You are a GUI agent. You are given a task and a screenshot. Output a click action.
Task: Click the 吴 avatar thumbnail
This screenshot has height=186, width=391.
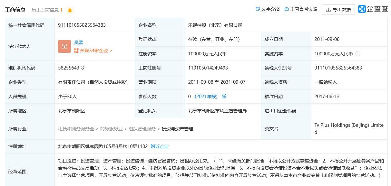64,46
